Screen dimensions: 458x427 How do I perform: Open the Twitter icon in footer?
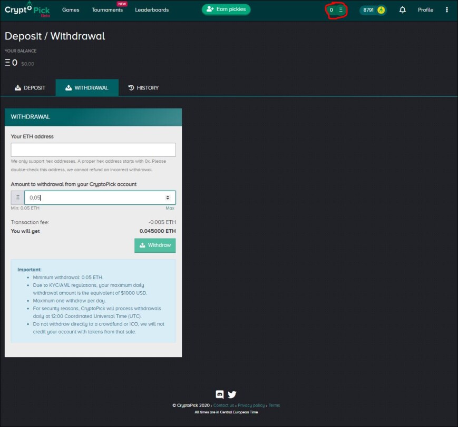coord(232,394)
